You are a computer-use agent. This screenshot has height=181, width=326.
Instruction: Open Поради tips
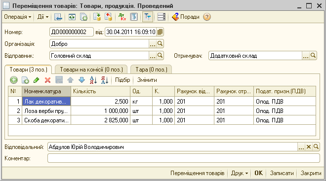point(185,17)
